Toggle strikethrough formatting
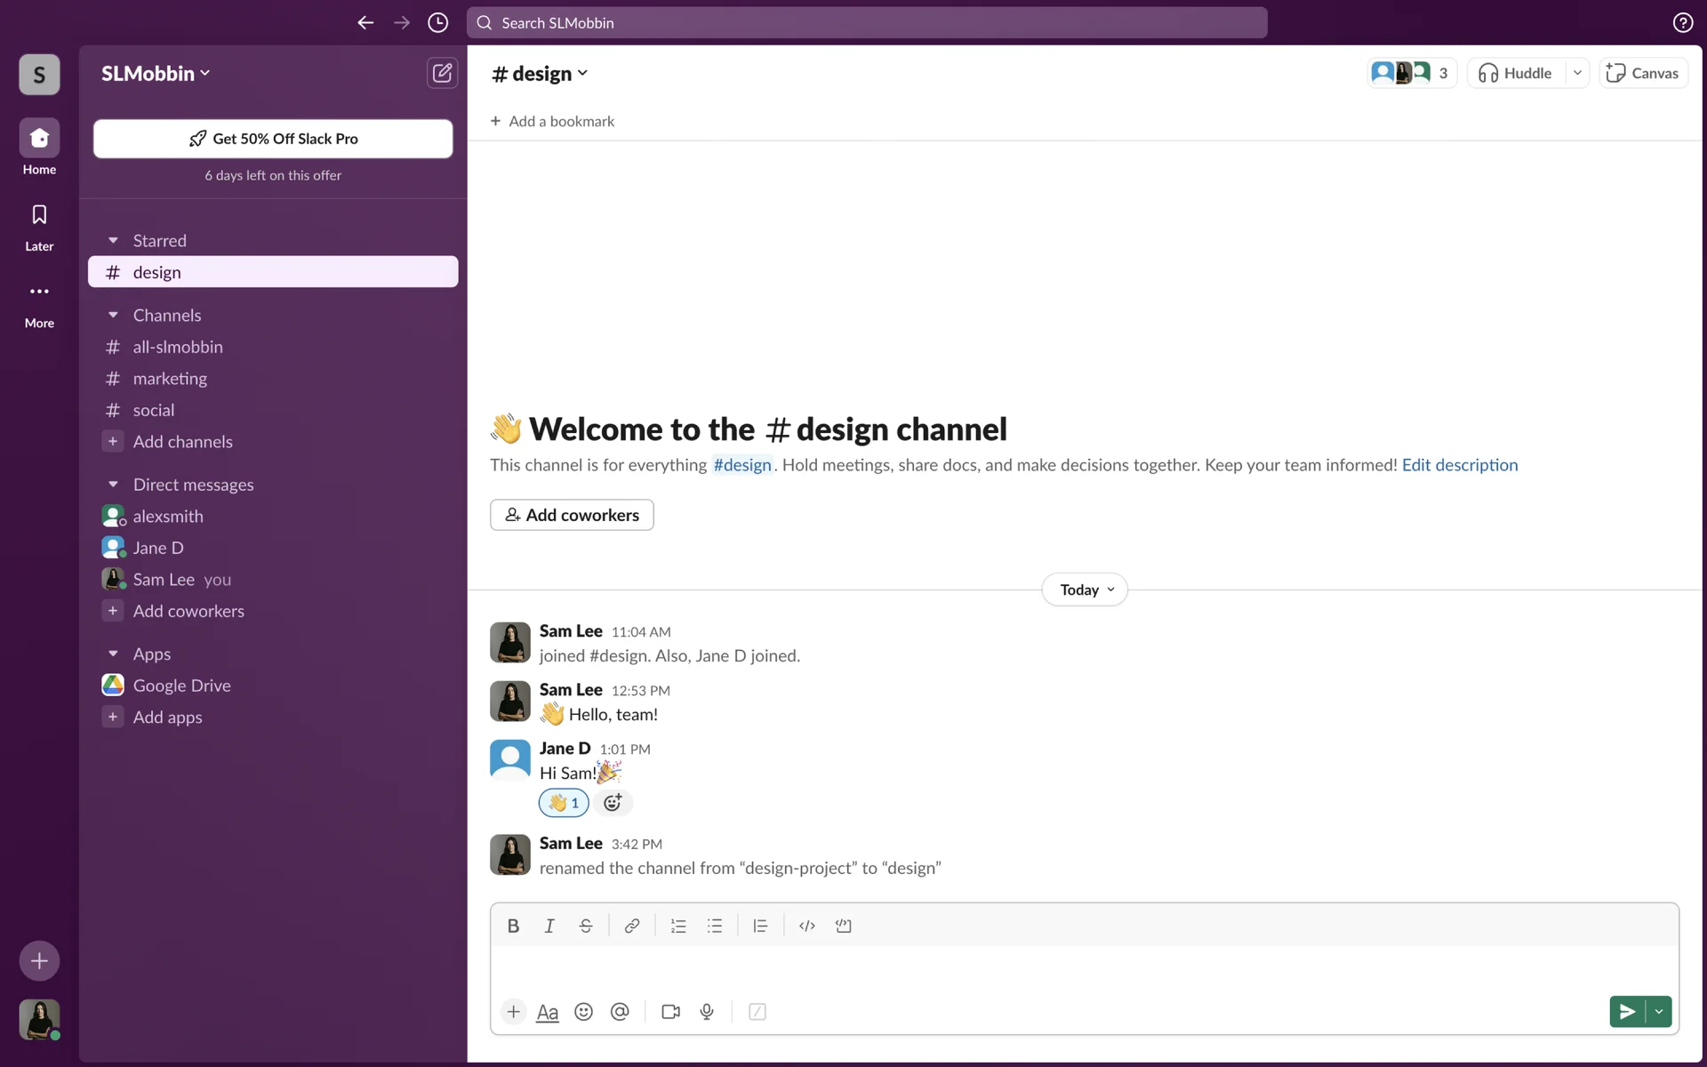1707x1067 pixels. 585,926
